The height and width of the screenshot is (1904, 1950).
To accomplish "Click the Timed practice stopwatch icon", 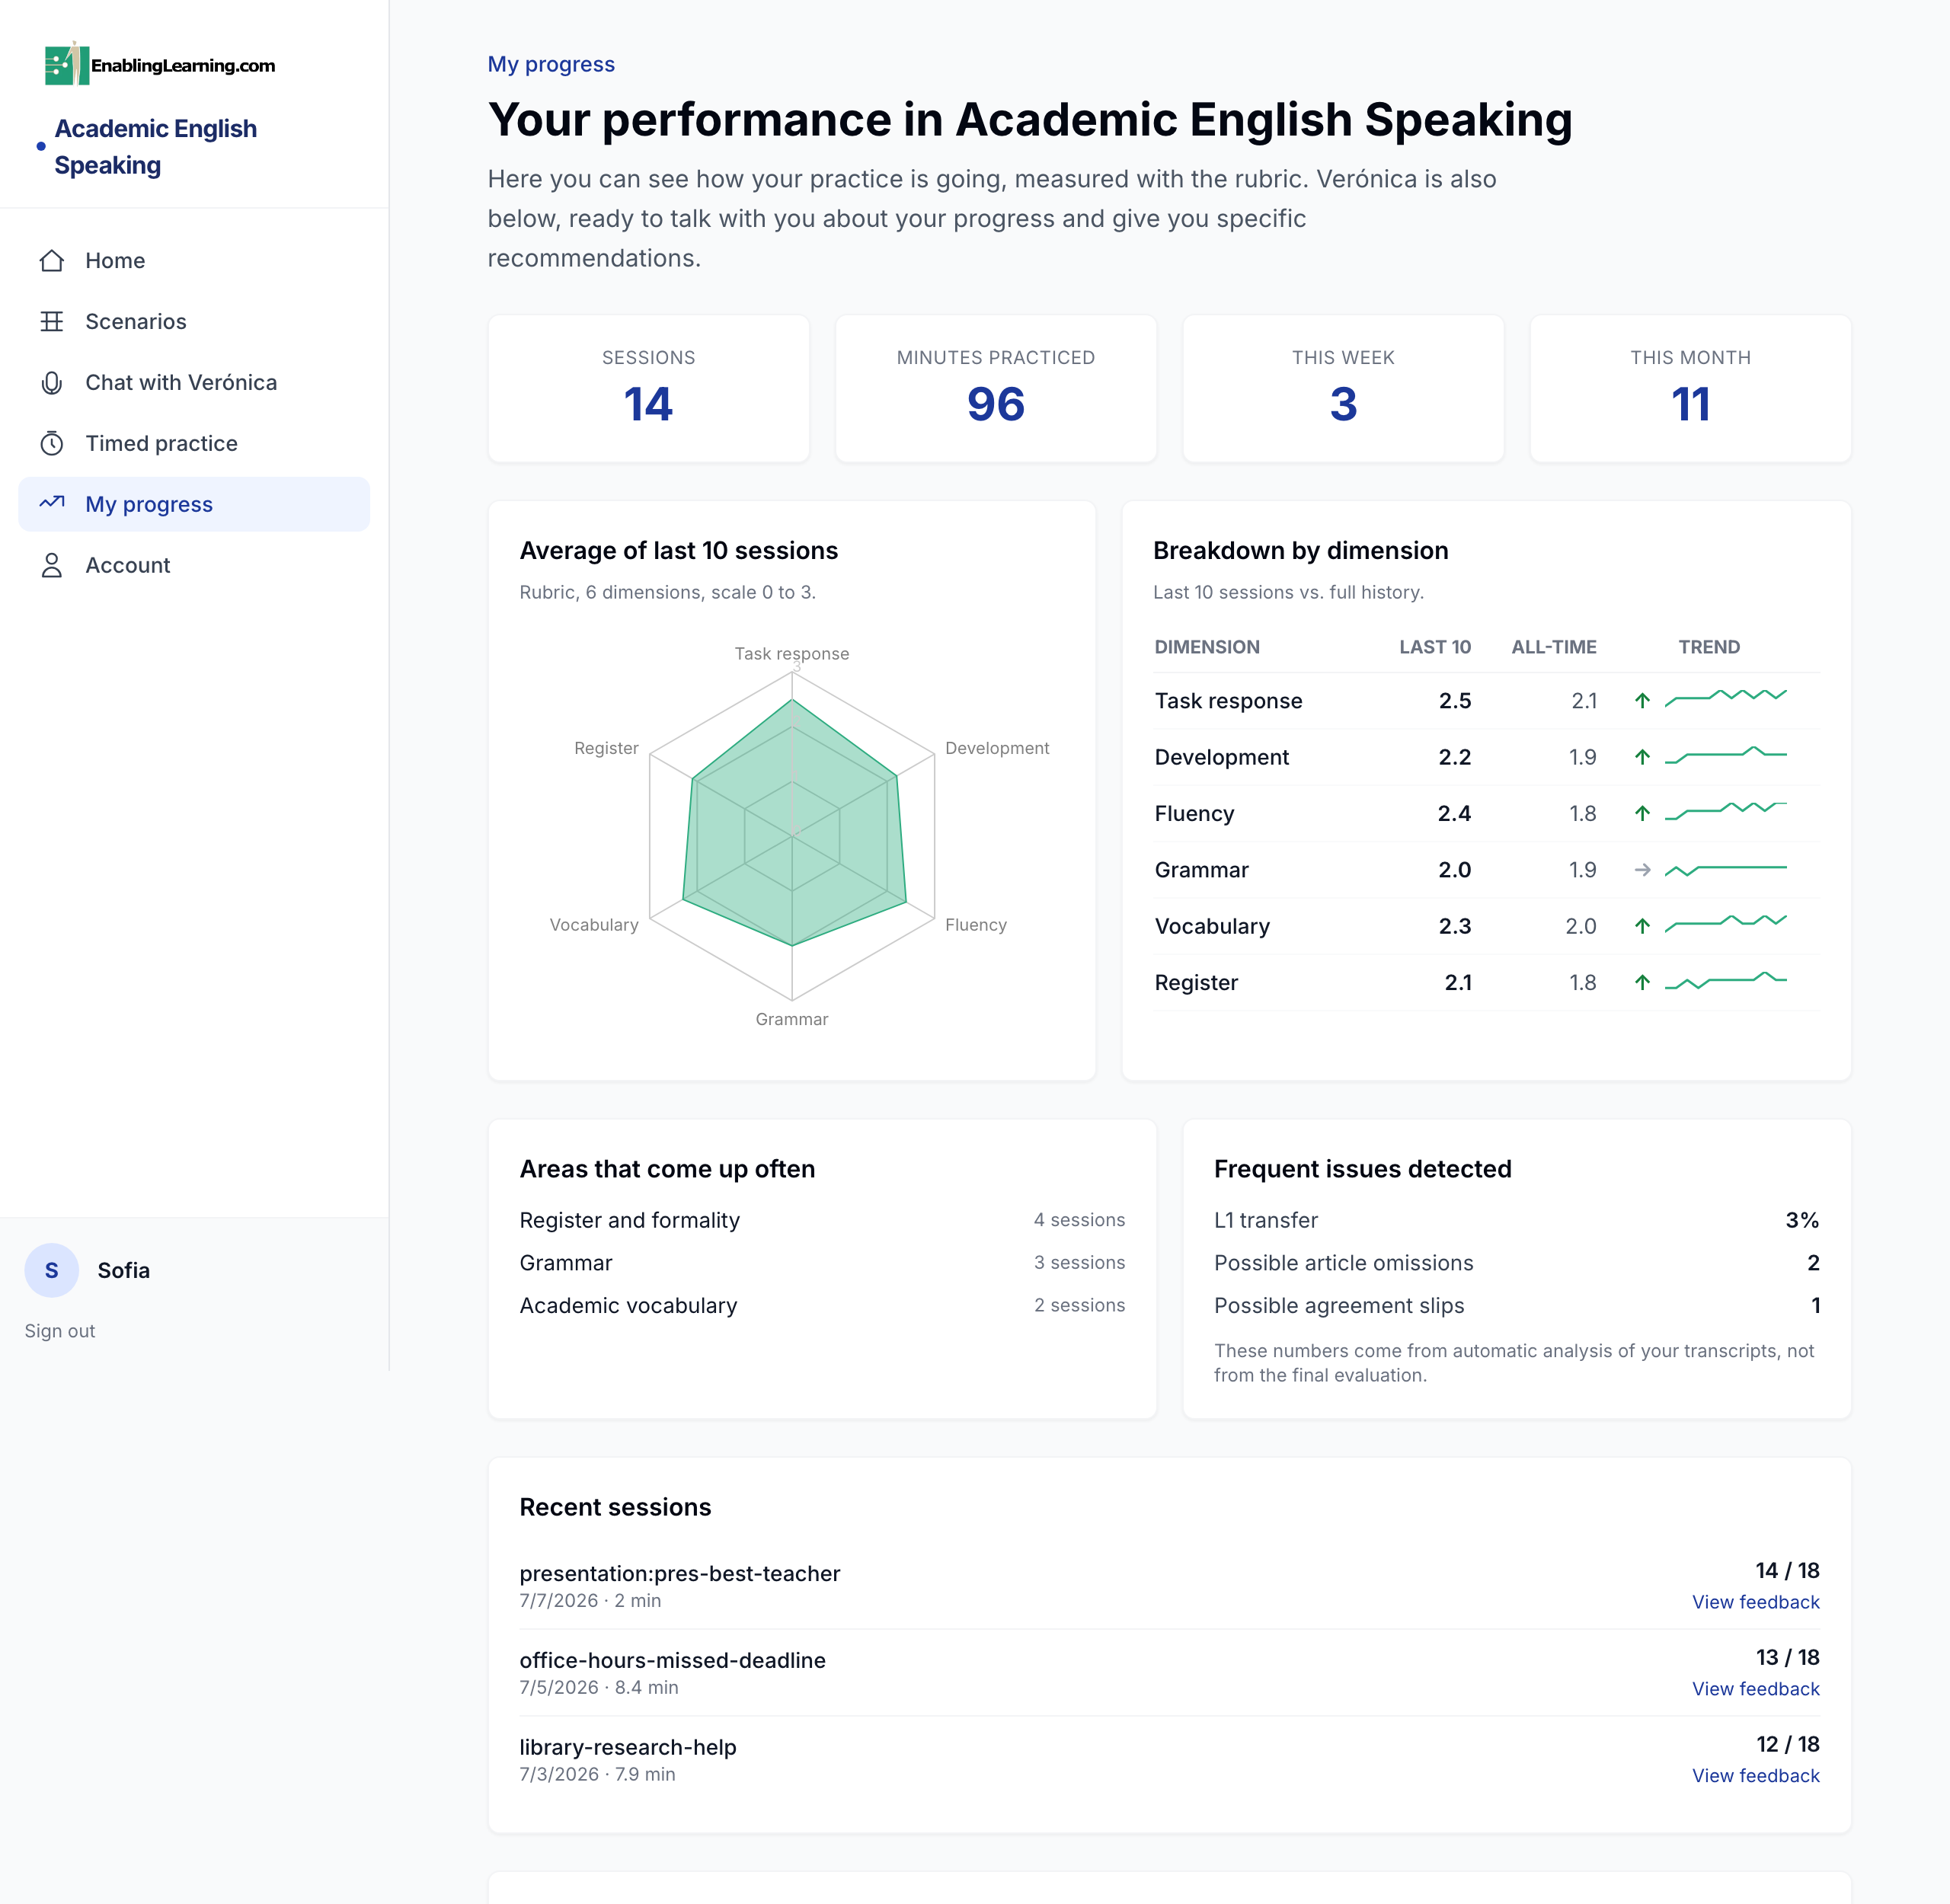I will click(52, 443).
